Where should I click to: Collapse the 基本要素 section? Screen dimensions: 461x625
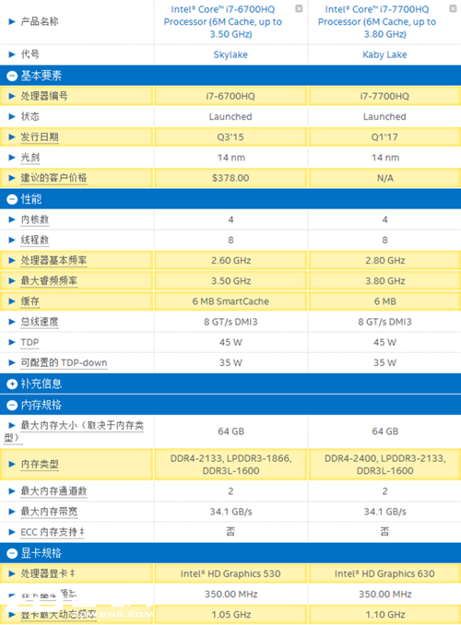pyautogui.click(x=12, y=76)
